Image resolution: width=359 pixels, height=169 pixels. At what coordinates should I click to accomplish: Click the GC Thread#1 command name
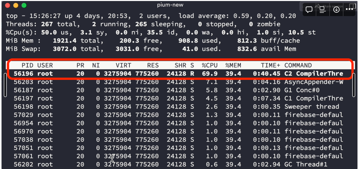(306, 164)
